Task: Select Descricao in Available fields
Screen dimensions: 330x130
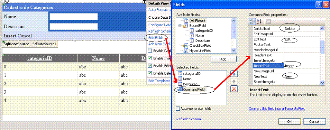Action: pyautogui.click(x=202, y=40)
